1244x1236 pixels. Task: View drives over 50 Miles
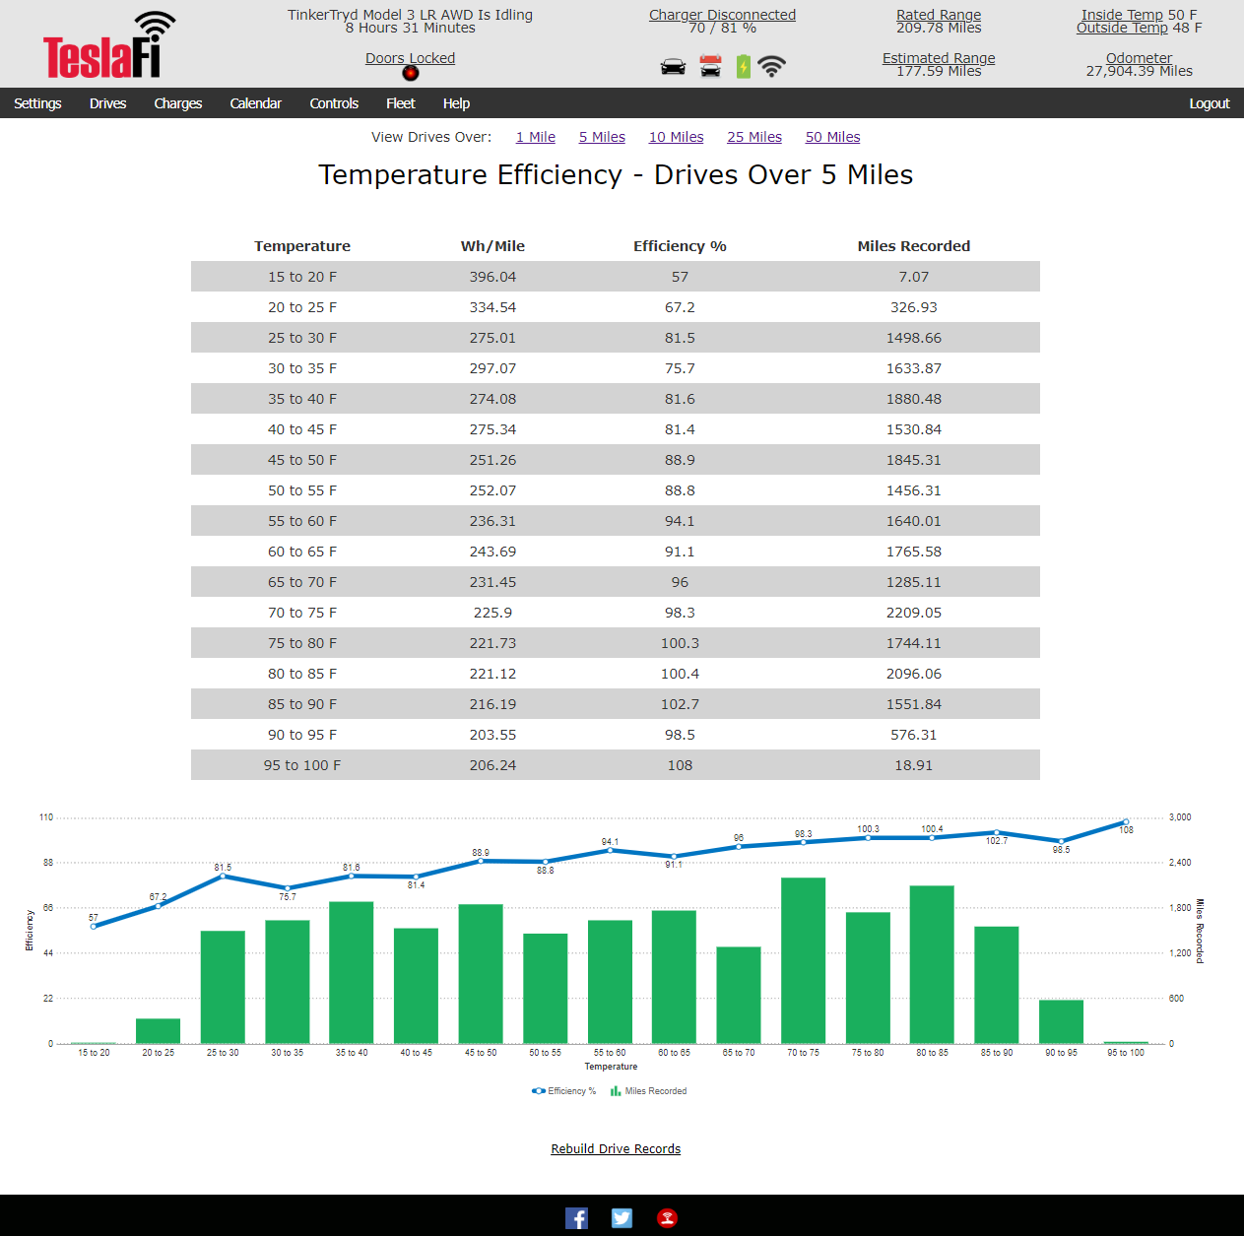[x=833, y=137]
